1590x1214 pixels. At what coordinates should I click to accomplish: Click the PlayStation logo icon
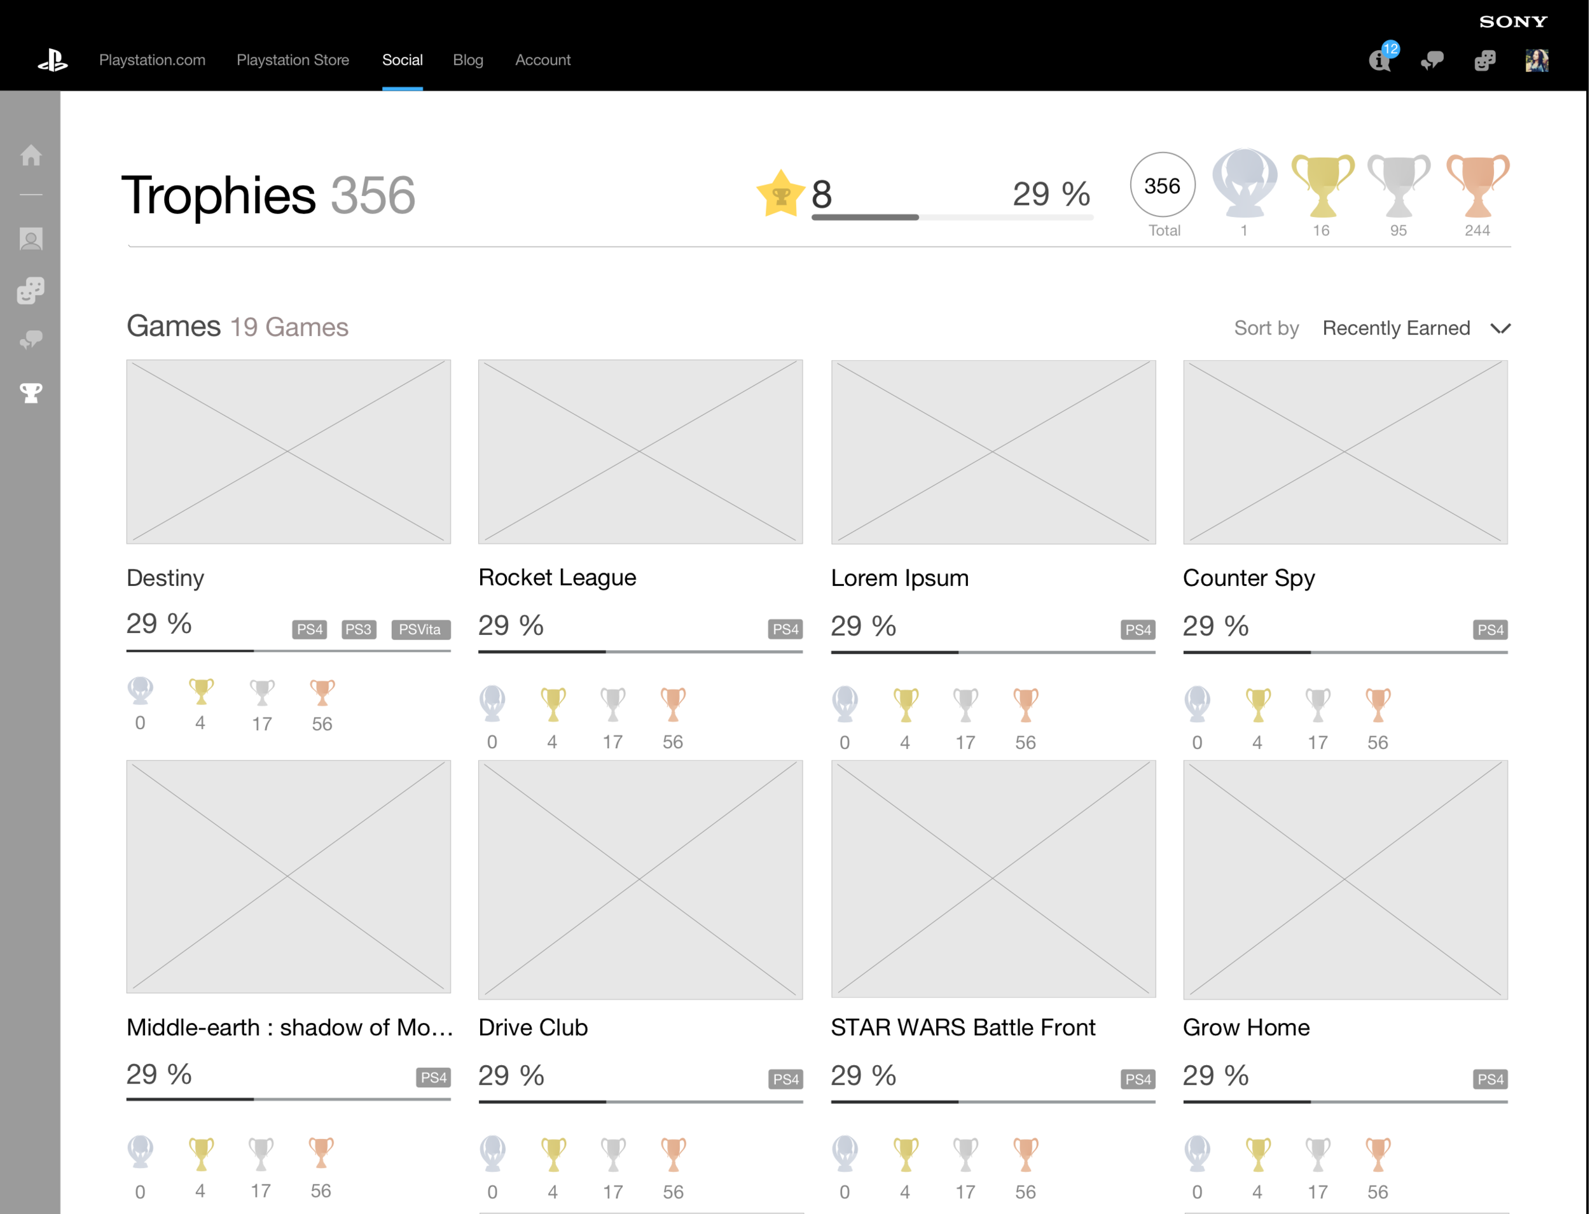tap(53, 60)
